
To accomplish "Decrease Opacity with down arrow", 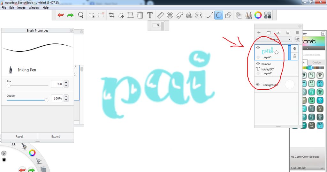I will point(66,100).
